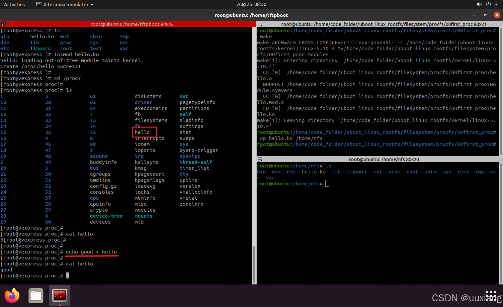Click 'kallsyms' in proc listing
The height and width of the screenshot is (307, 503).
point(146,162)
